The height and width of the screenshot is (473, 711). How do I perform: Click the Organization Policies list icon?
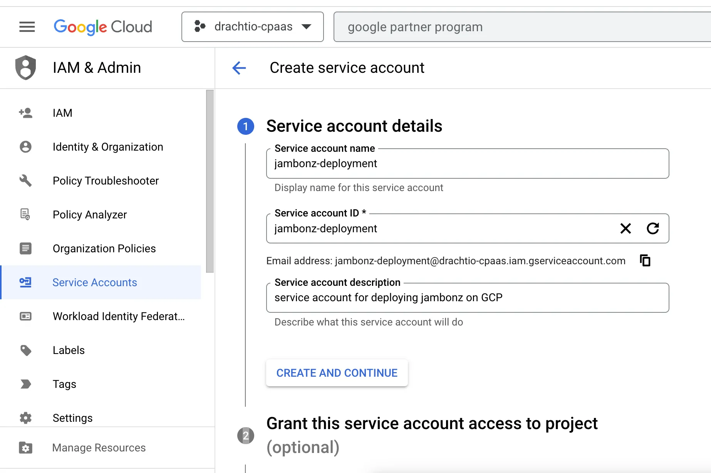pyautogui.click(x=25, y=248)
